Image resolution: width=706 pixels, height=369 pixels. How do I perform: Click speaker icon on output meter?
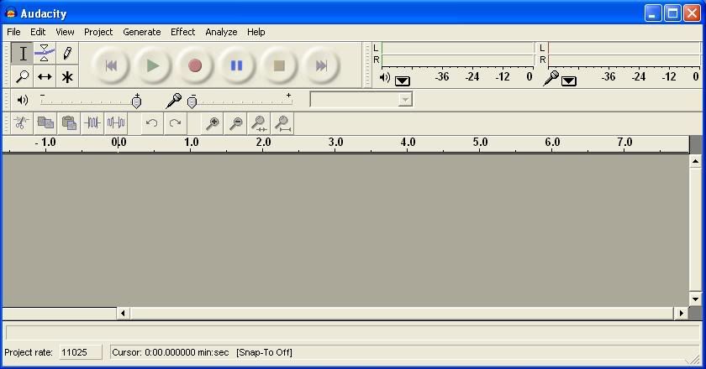(x=385, y=78)
